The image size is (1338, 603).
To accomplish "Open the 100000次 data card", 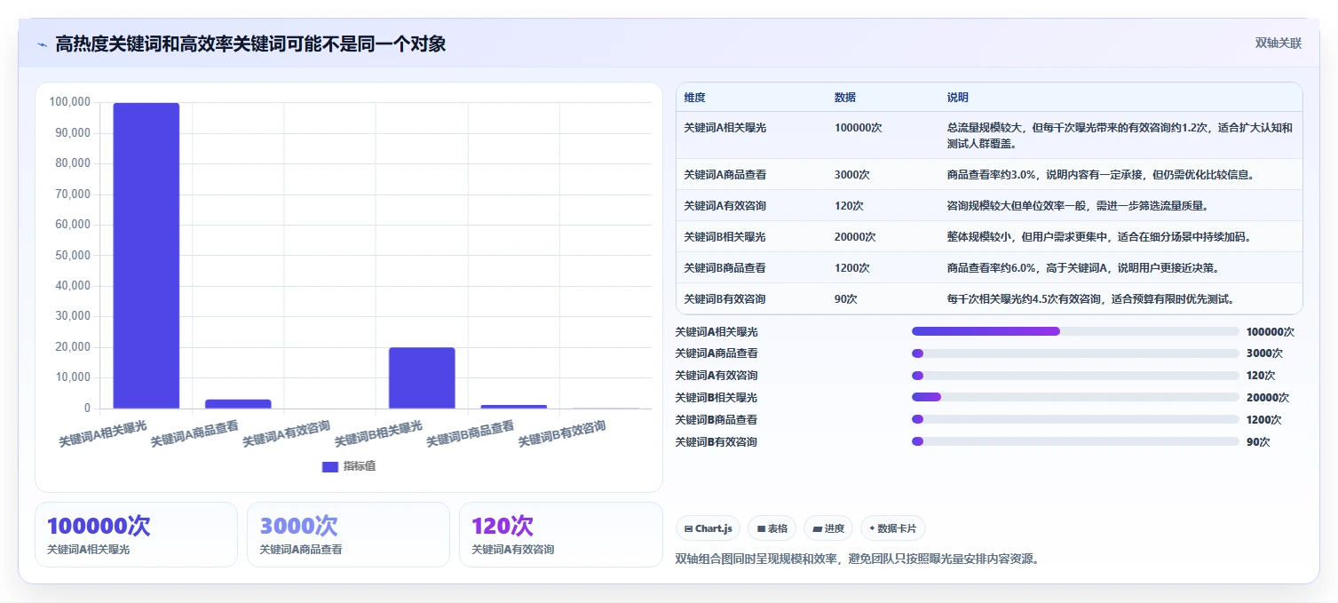I will click(x=136, y=535).
